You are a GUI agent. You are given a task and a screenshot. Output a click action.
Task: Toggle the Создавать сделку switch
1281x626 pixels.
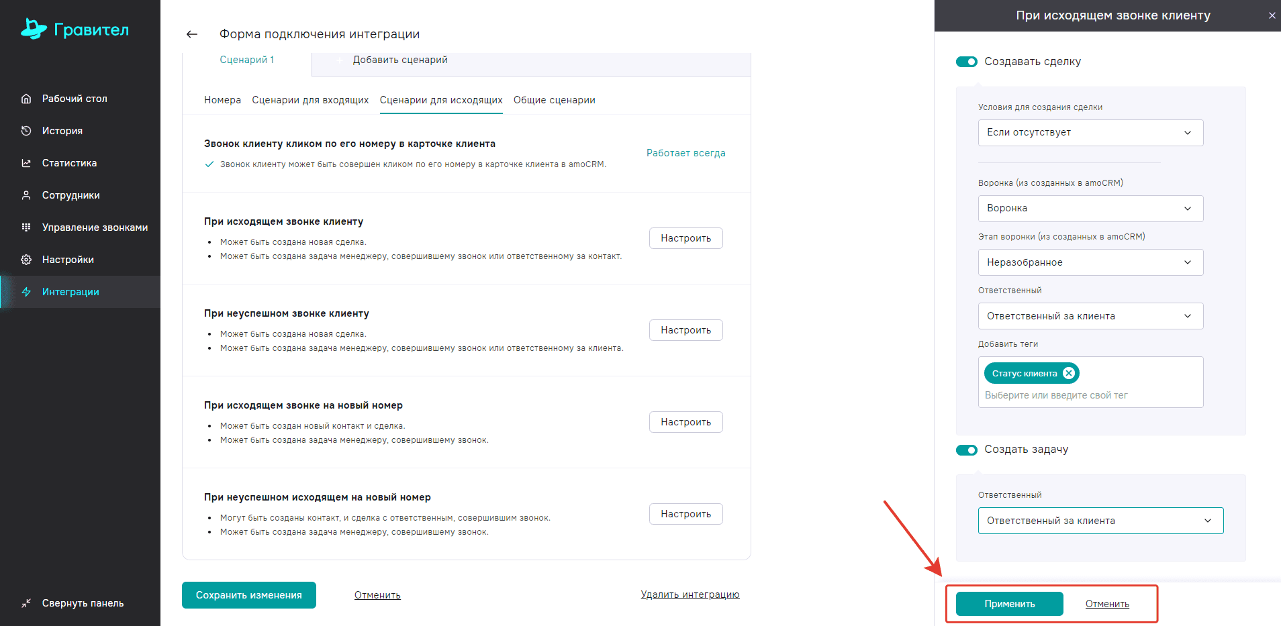(967, 62)
